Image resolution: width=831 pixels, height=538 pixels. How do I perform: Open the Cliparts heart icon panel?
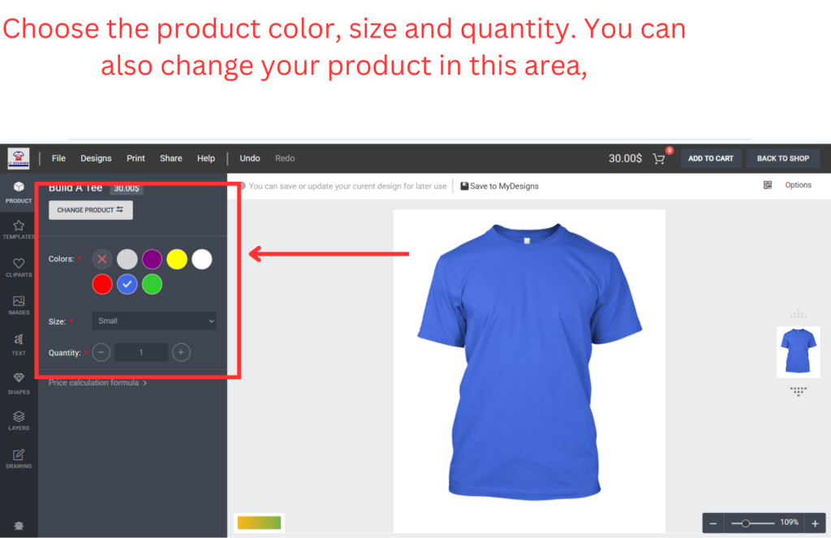point(19,268)
